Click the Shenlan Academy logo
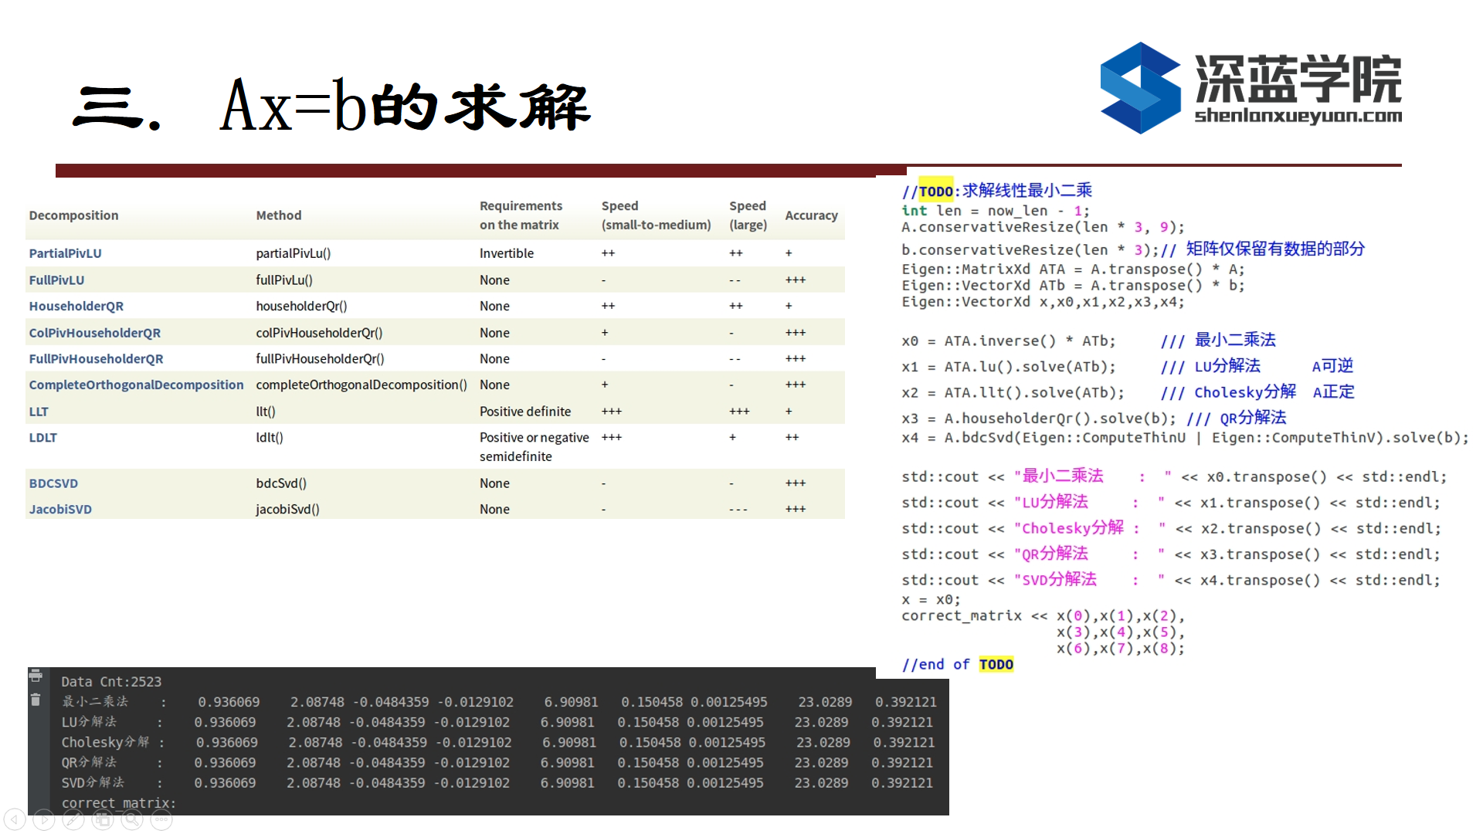This screenshot has height=834, width=1483. (x=1140, y=87)
